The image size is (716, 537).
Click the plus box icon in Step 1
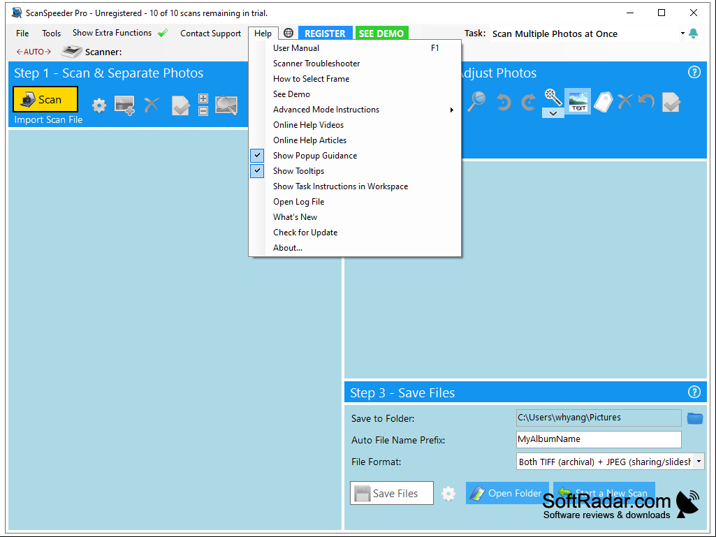click(203, 98)
